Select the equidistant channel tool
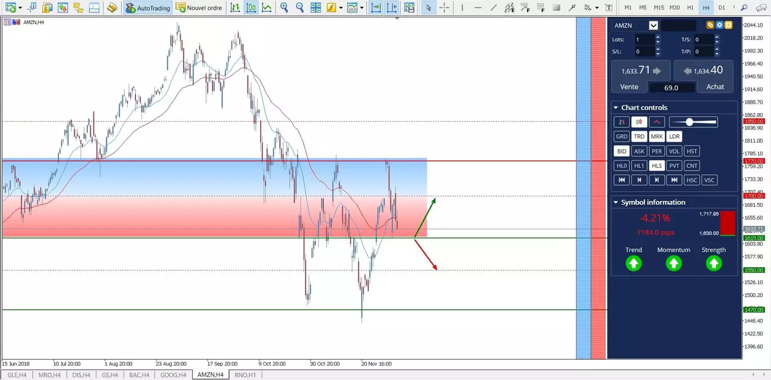771x380 pixels. 509,8
